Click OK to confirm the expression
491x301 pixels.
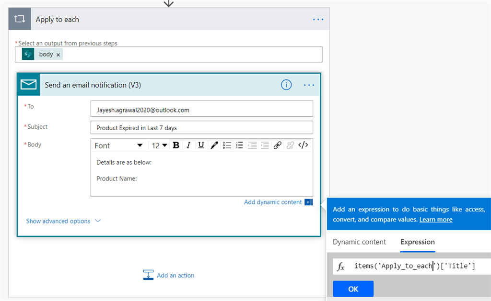click(353, 289)
